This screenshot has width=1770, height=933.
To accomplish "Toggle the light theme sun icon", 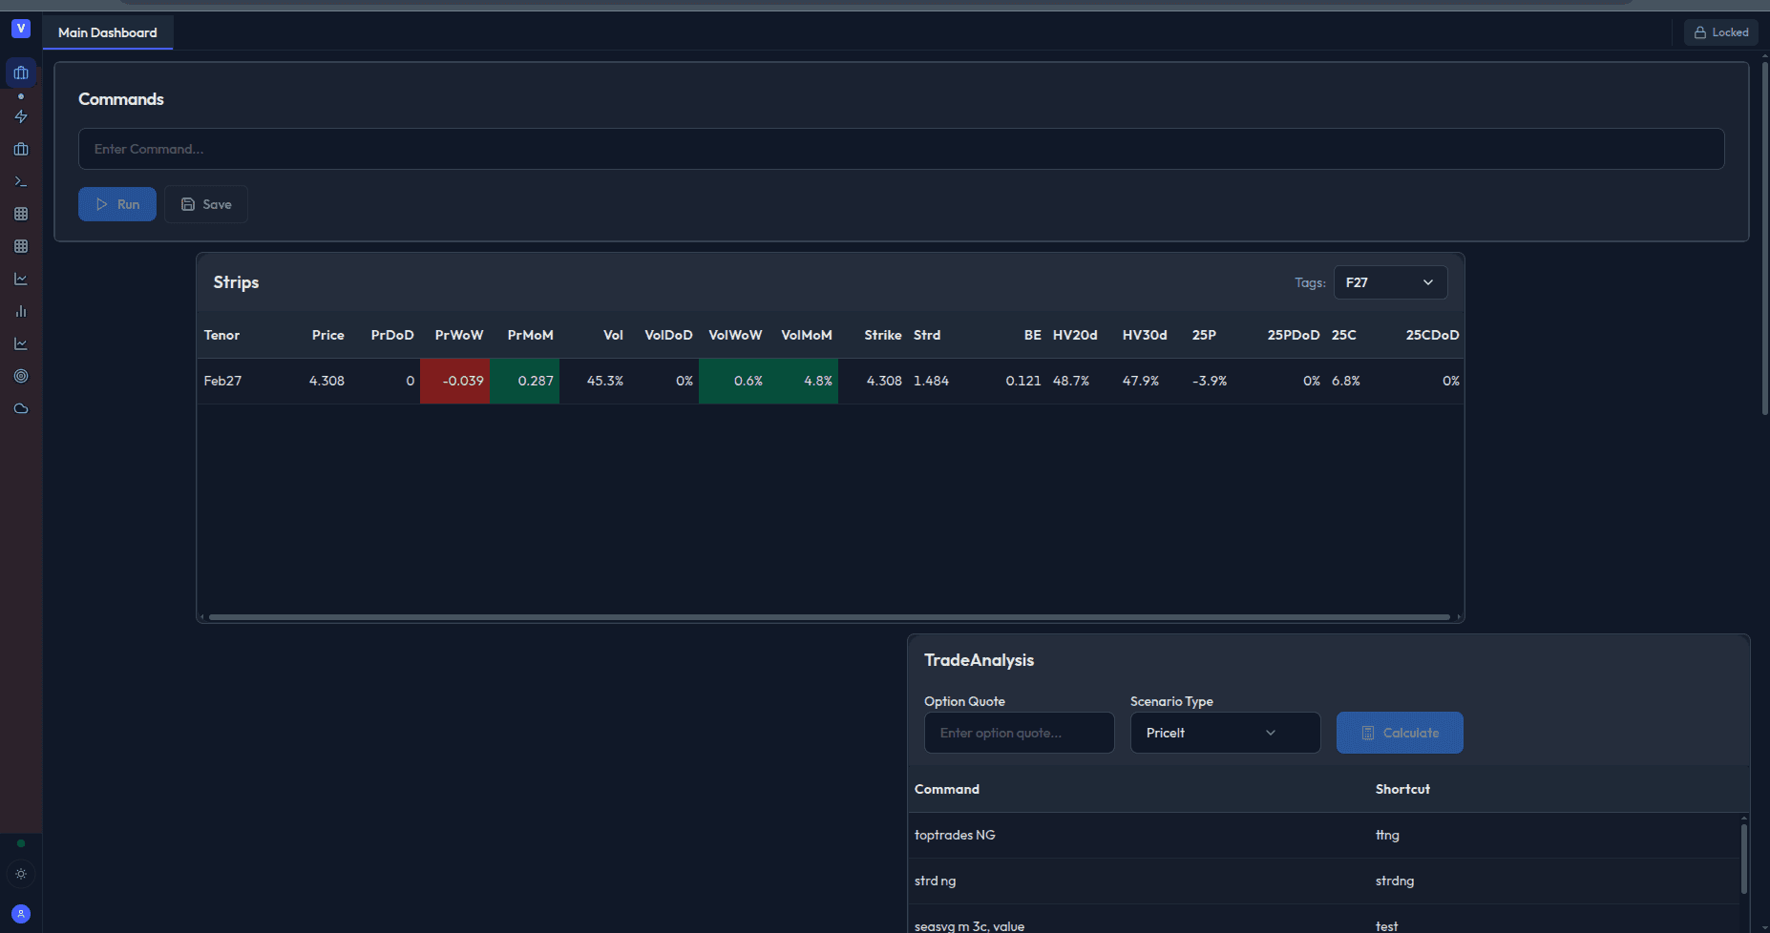I will point(21,874).
